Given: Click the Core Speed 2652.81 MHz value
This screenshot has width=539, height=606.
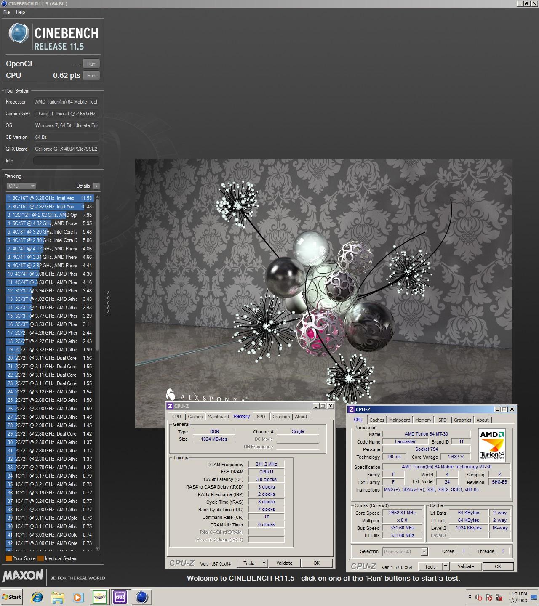Looking at the screenshot, I should pos(402,513).
